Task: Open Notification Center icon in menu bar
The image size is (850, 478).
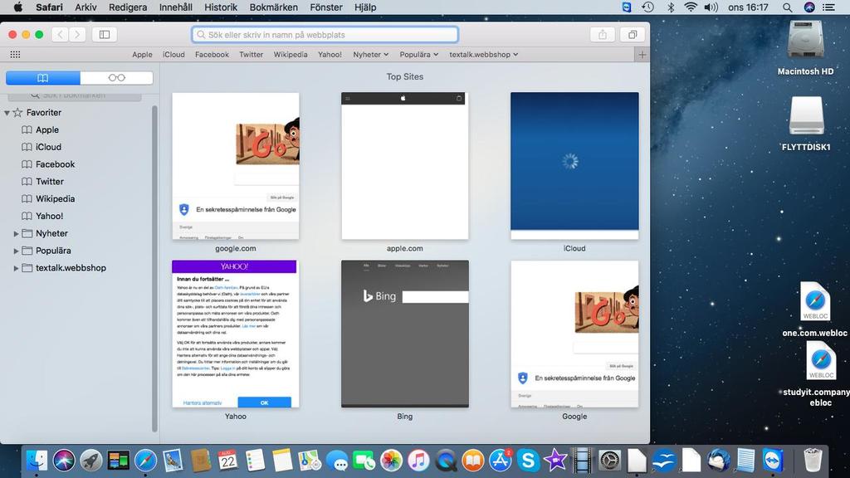Action: click(x=828, y=7)
